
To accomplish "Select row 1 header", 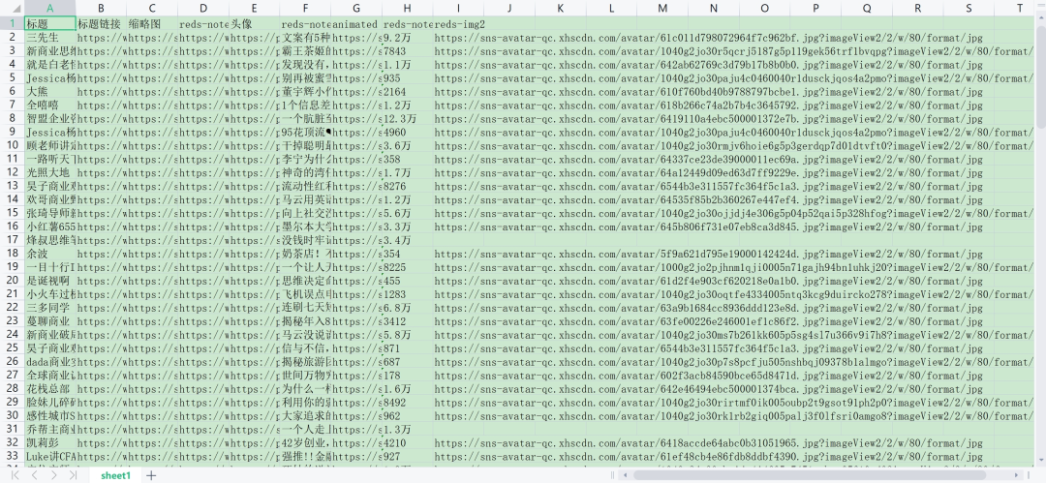I will coord(12,23).
